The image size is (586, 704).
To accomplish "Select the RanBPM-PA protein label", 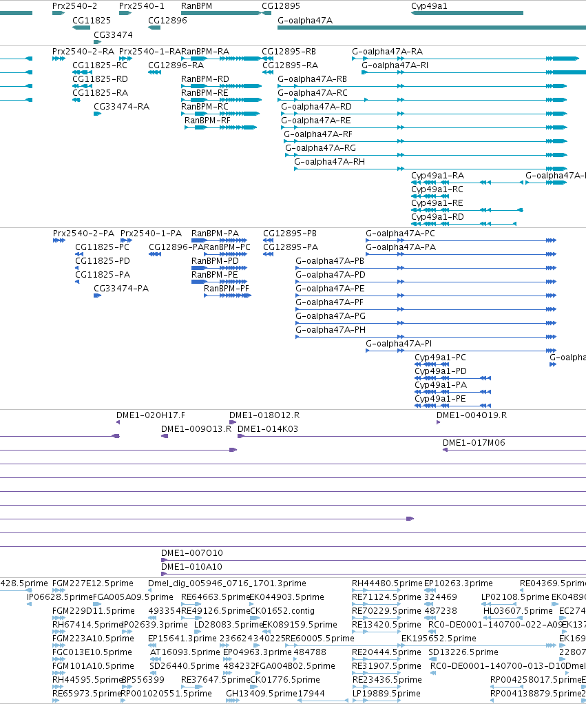I will 215,234.
